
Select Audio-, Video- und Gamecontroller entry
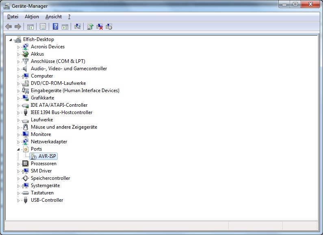pyautogui.click(x=69, y=69)
